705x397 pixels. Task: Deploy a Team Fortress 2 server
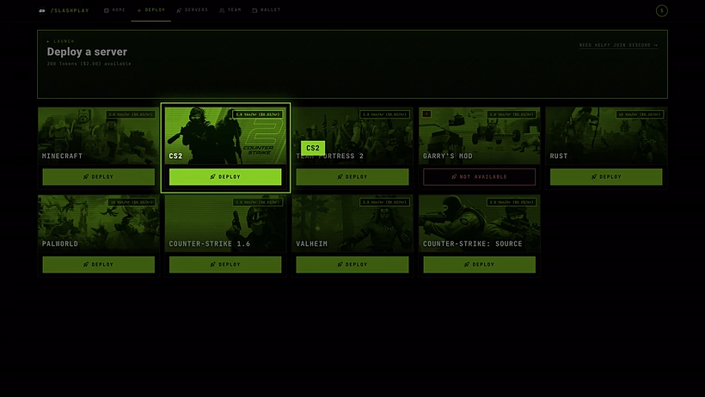[352, 177]
